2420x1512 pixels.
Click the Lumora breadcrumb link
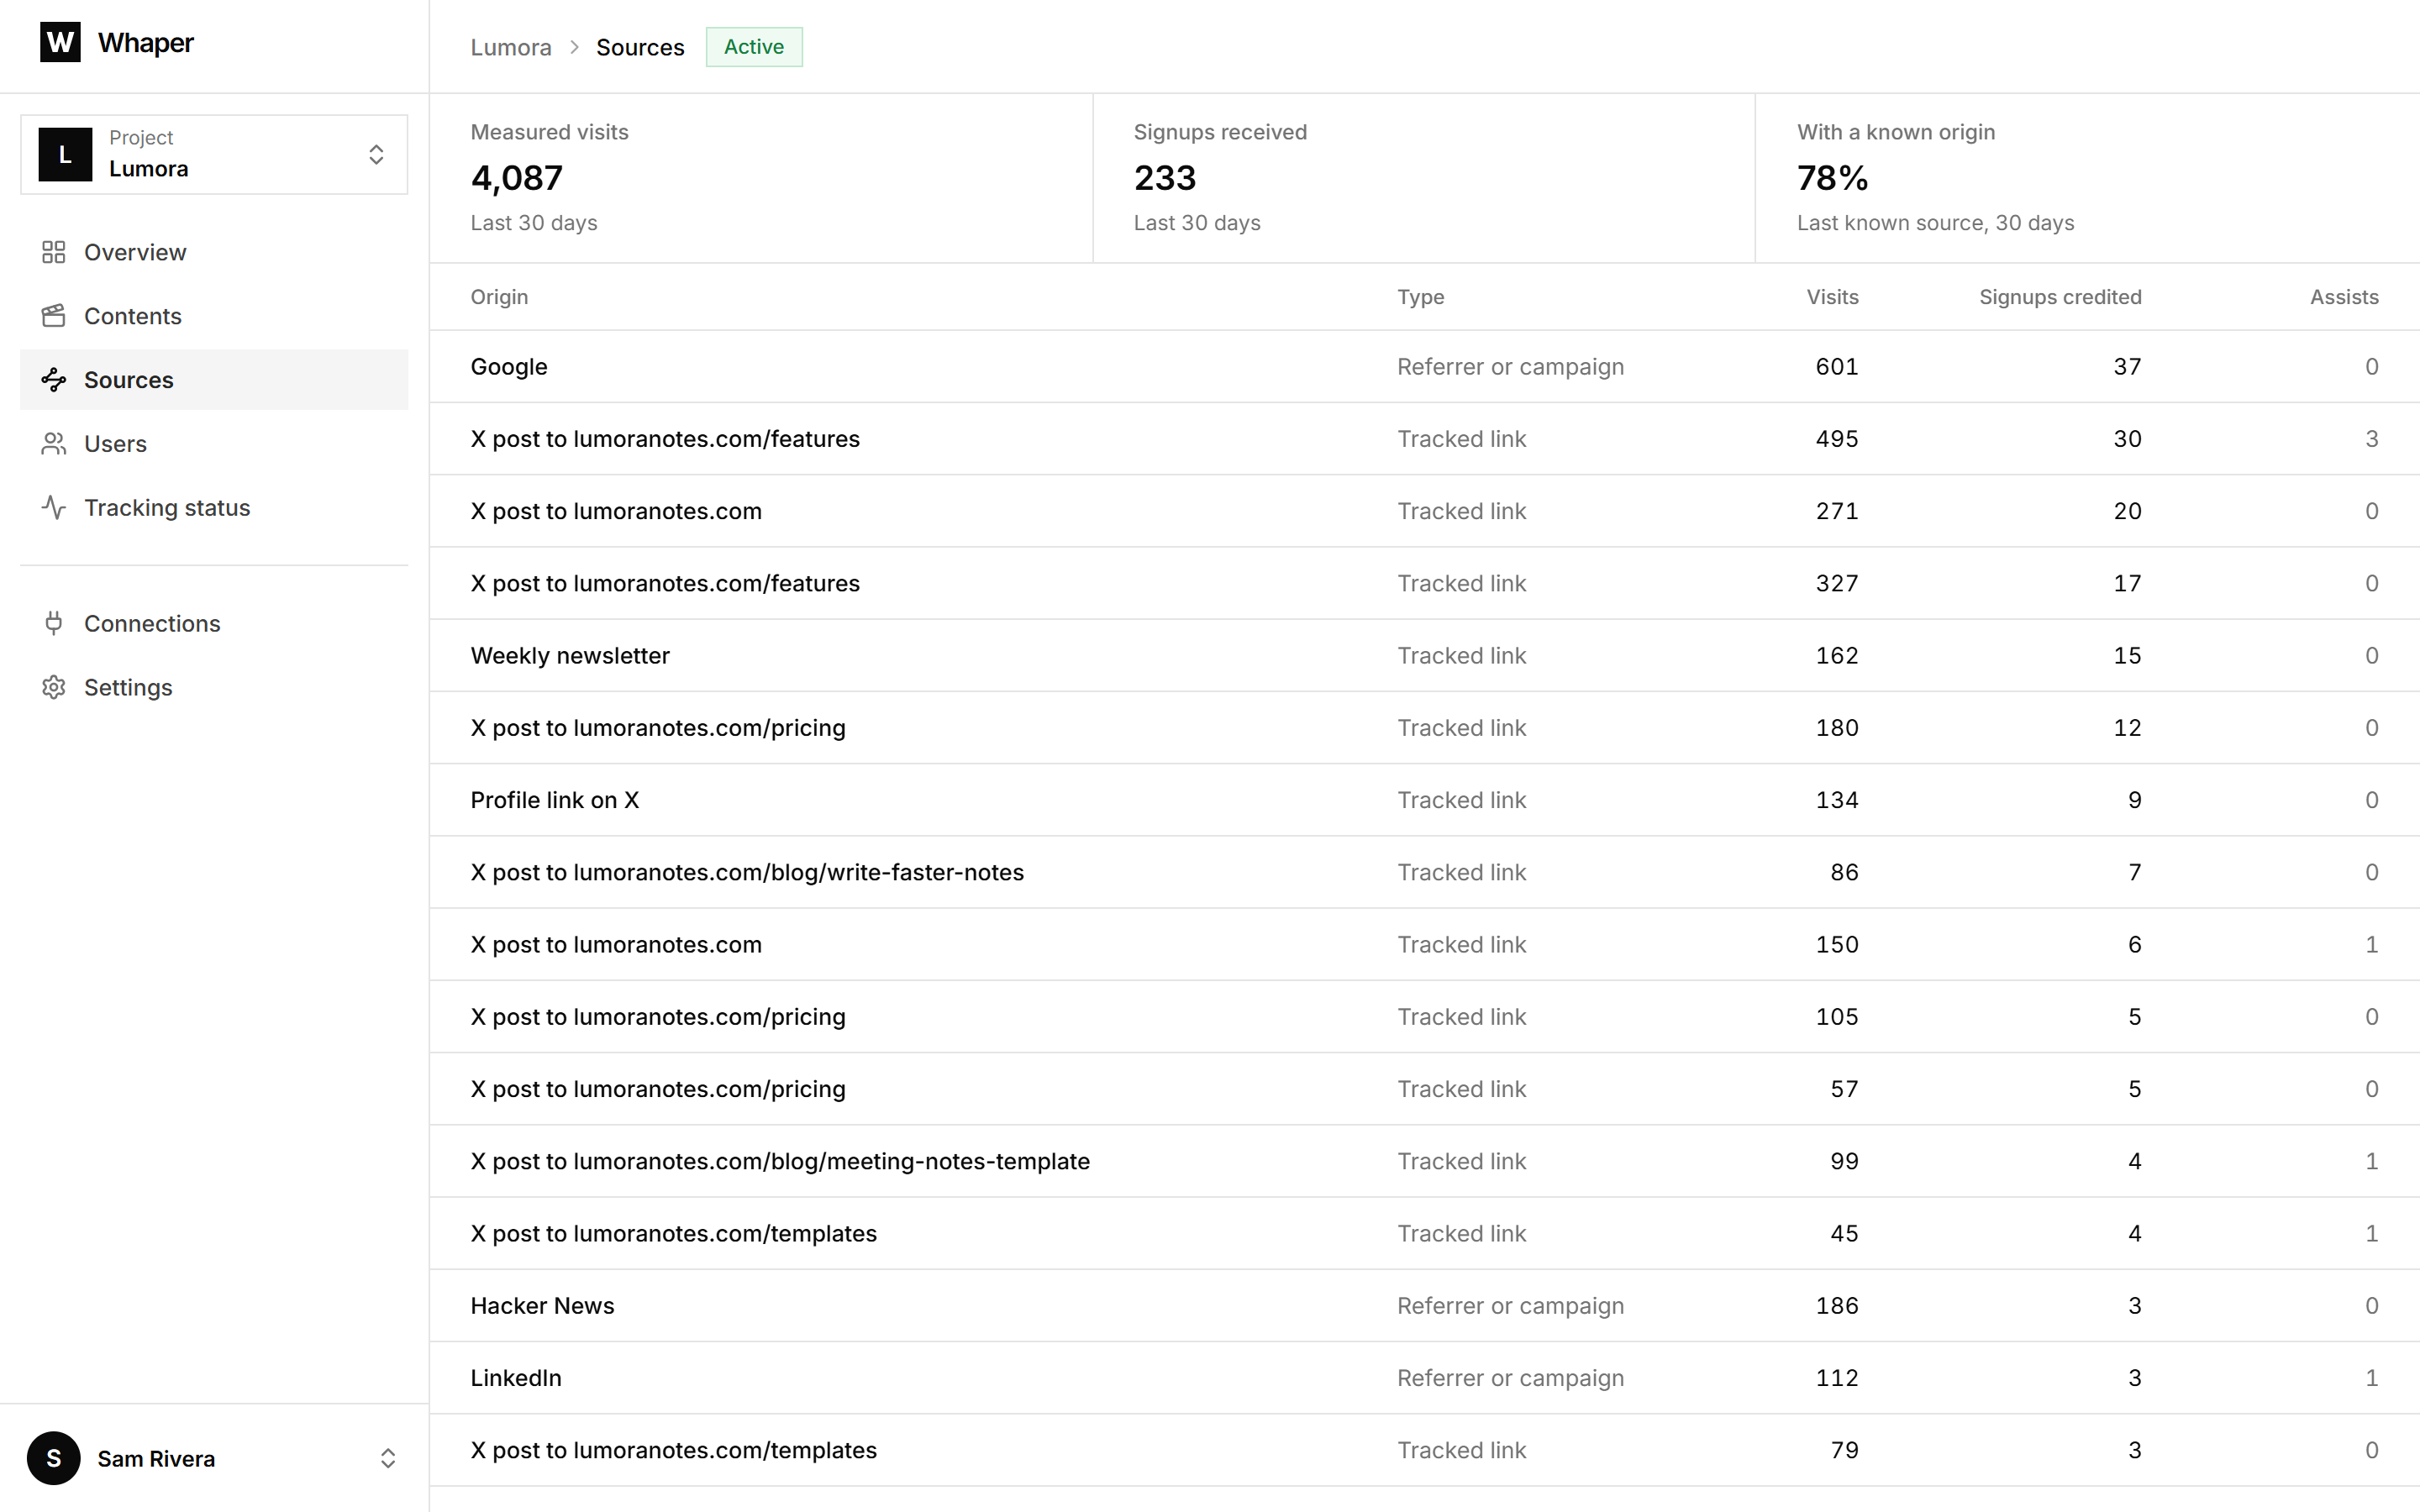point(511,47)
